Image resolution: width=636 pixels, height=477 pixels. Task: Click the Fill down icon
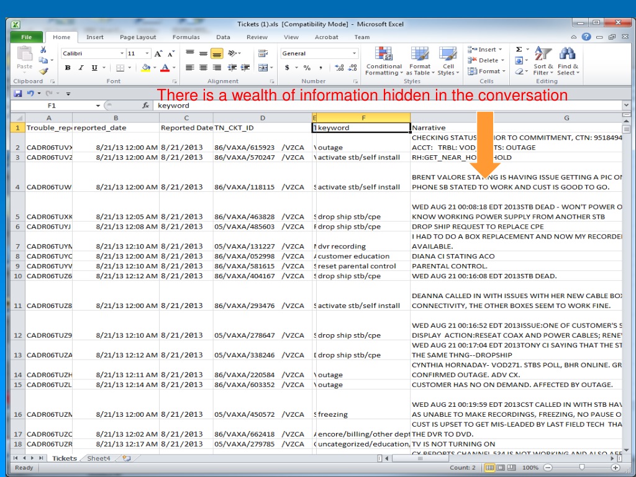519,60
